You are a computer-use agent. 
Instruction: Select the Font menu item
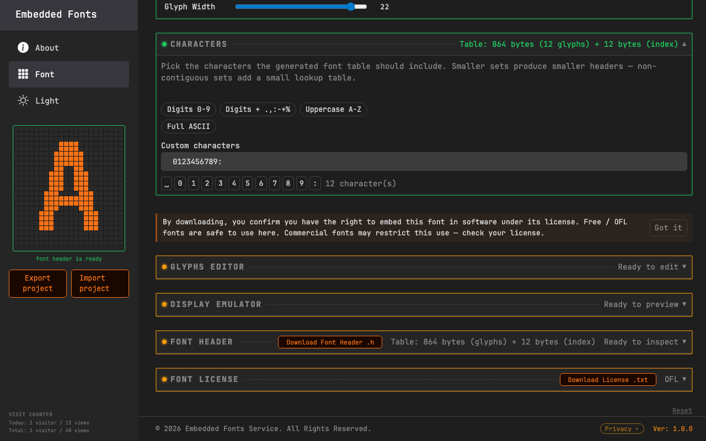pyautogui.click(x=69, y=74)
